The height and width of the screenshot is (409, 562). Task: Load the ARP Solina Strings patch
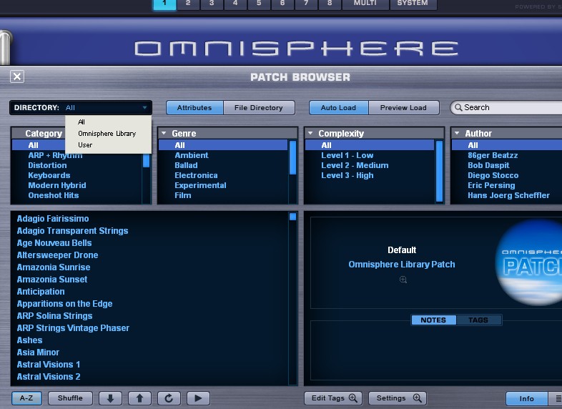(54, 316)
